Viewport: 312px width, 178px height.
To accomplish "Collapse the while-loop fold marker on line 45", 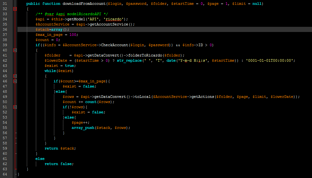I will coord(15,76).
